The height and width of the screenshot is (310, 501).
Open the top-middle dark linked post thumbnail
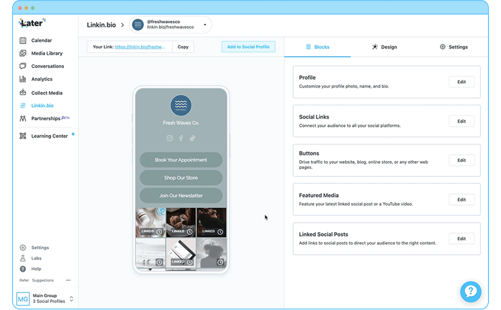pyautogui.click(x=181, y=222)
